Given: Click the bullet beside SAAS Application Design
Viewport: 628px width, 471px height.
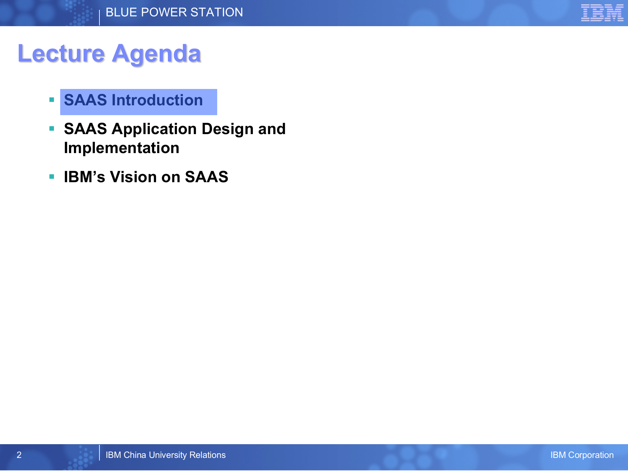Looking at the screenshot, I should (x=52, y=129).
